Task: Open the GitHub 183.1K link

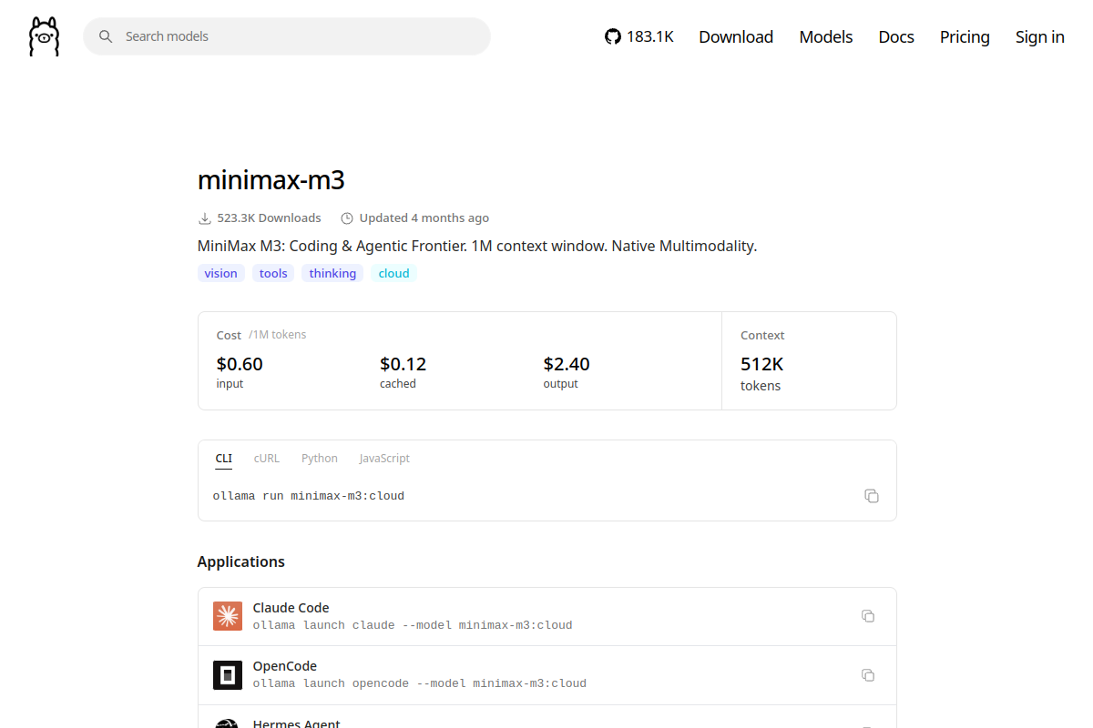Action: point(639,36)
